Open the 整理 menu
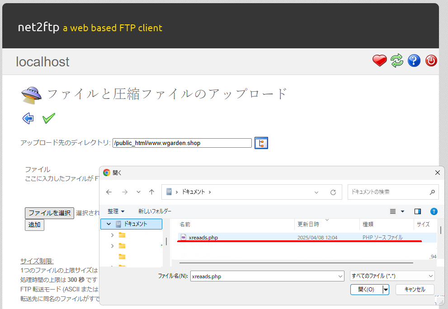This screenshot has height=309, width=448. point(116,211)
